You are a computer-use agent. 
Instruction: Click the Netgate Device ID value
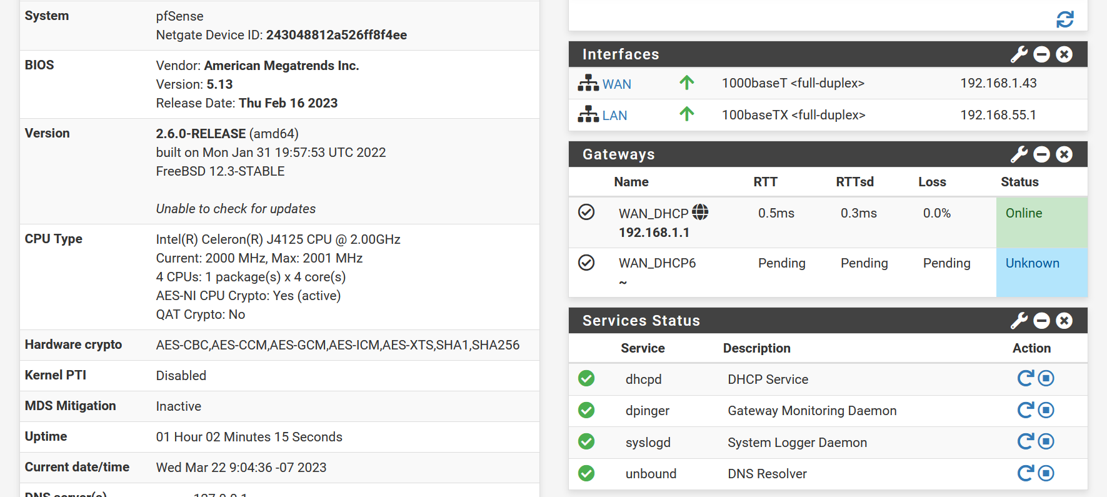[x=336, y=35]
